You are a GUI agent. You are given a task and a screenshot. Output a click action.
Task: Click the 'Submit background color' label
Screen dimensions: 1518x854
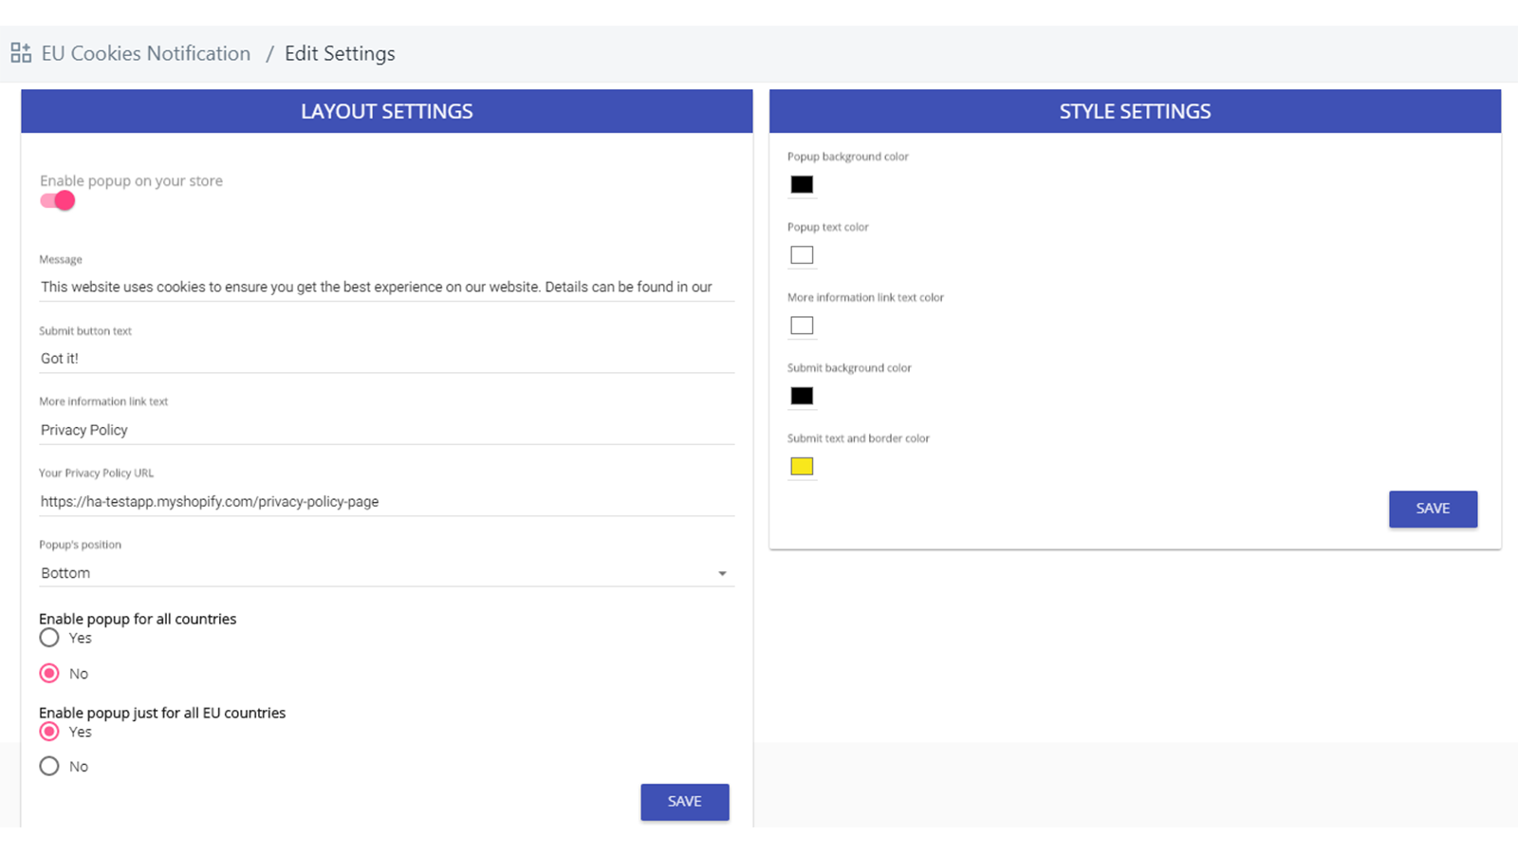(x=849, y=368)
